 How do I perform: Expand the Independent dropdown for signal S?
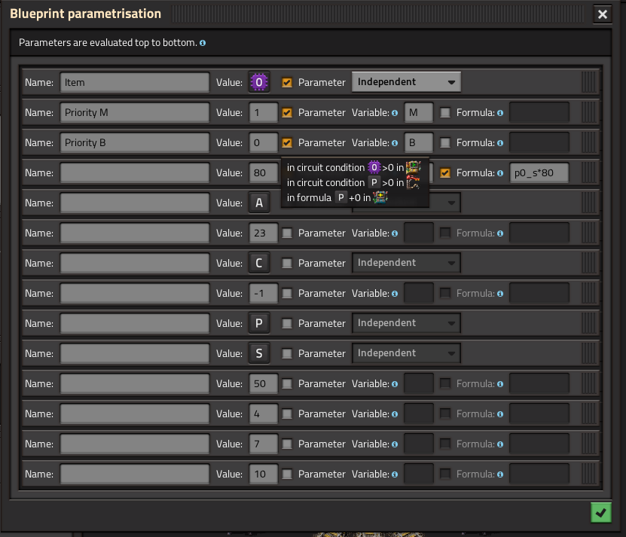[x=406, y=353]
